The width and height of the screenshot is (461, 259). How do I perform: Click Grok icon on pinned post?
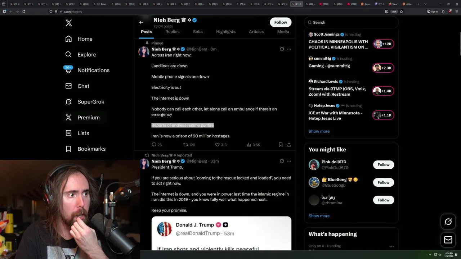282,49
